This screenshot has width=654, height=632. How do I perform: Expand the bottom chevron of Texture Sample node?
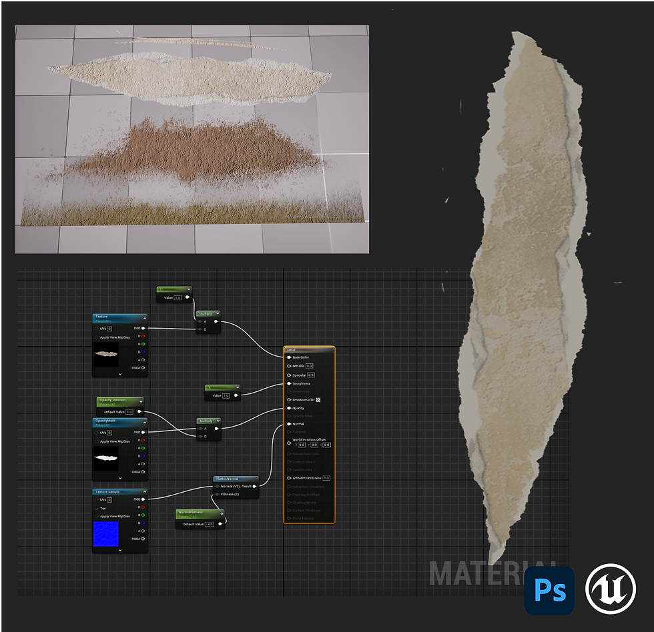point(120,550)
